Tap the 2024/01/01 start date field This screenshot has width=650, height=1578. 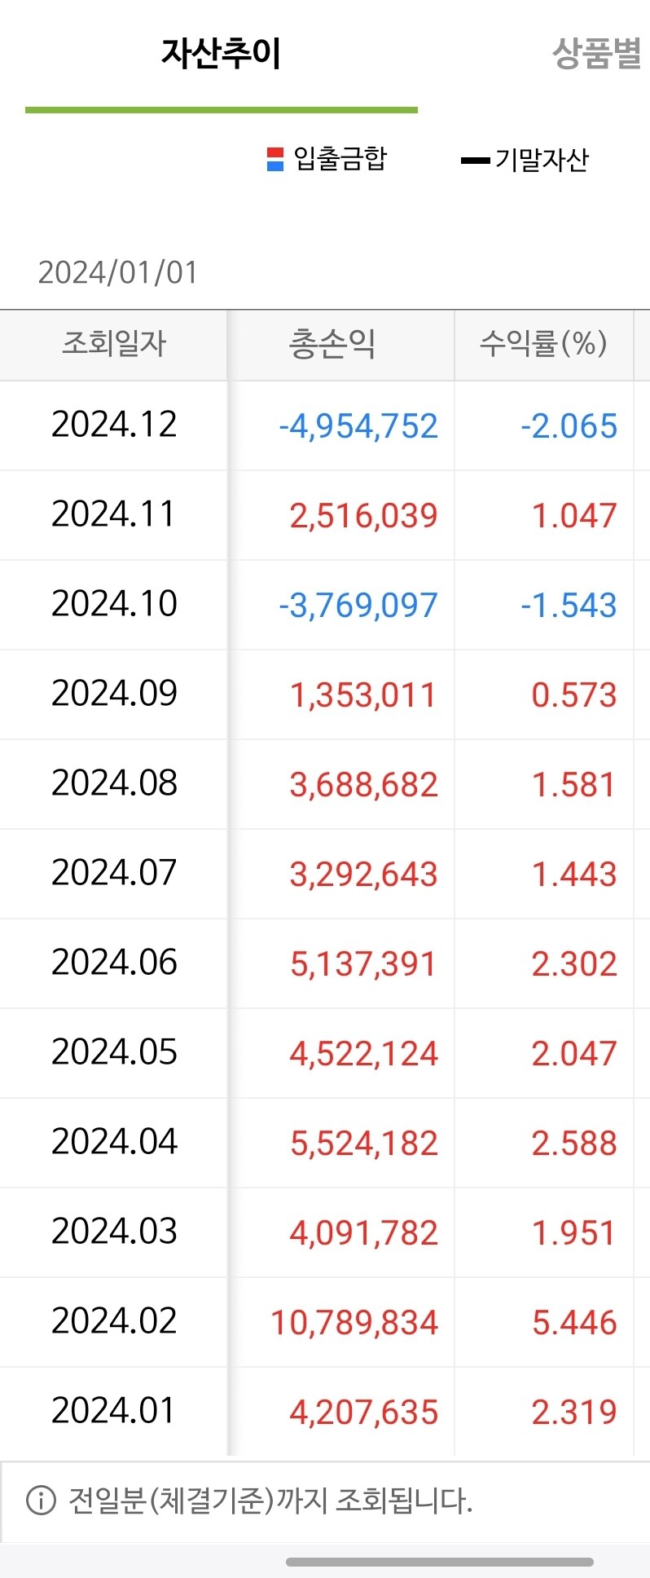pos(118,272)
